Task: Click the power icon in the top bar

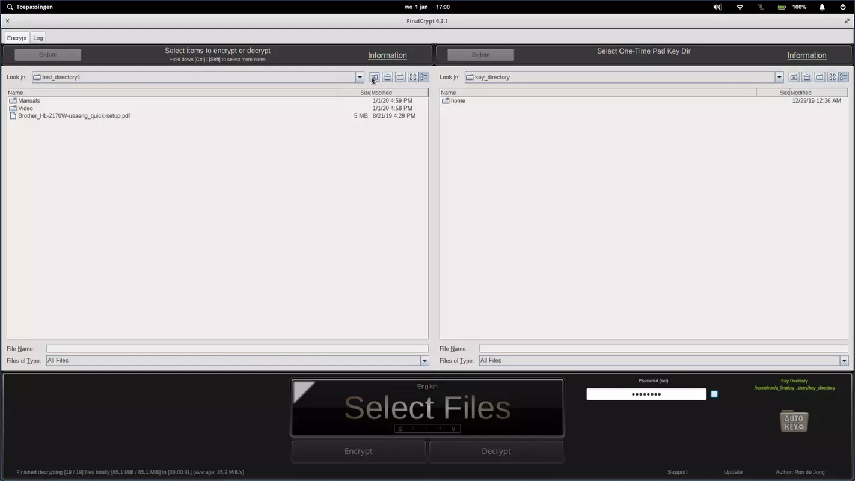Action: coord(842,7)
